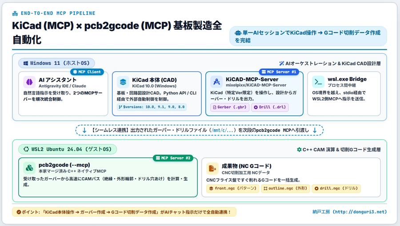
Task: Click the Ubuntu circle icon in the WSL2 badge
Action: click(26, 149)
